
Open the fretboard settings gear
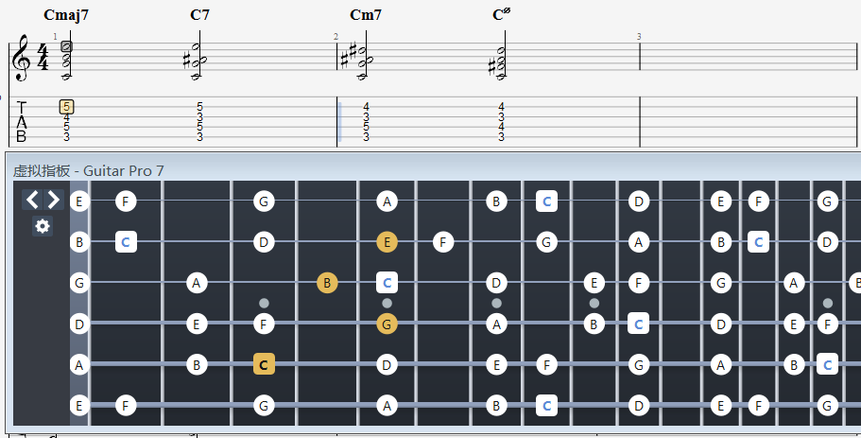(43, 226)
